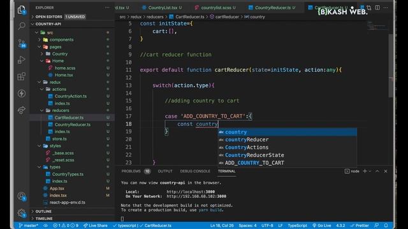408x229 pixels.
Task: Select the Terminal panel tab
Action: click(x=227, y=171)
